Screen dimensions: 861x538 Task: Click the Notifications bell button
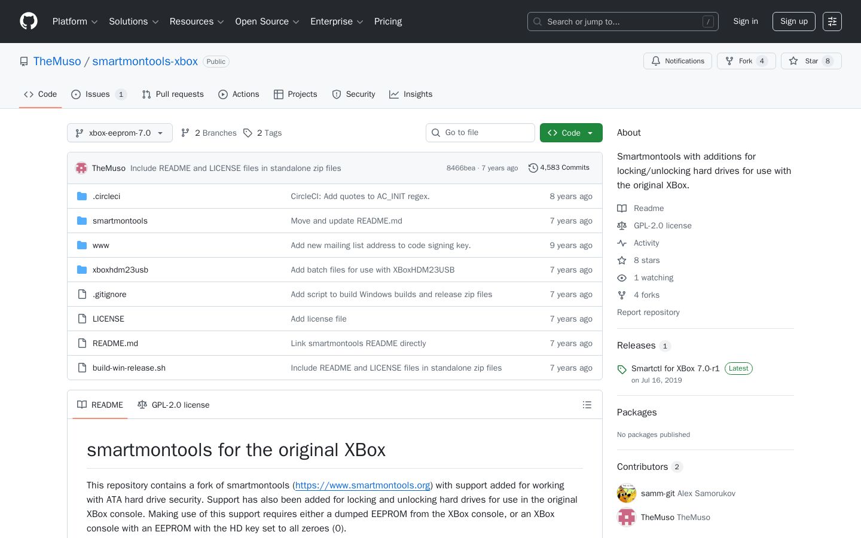[677, 61]
